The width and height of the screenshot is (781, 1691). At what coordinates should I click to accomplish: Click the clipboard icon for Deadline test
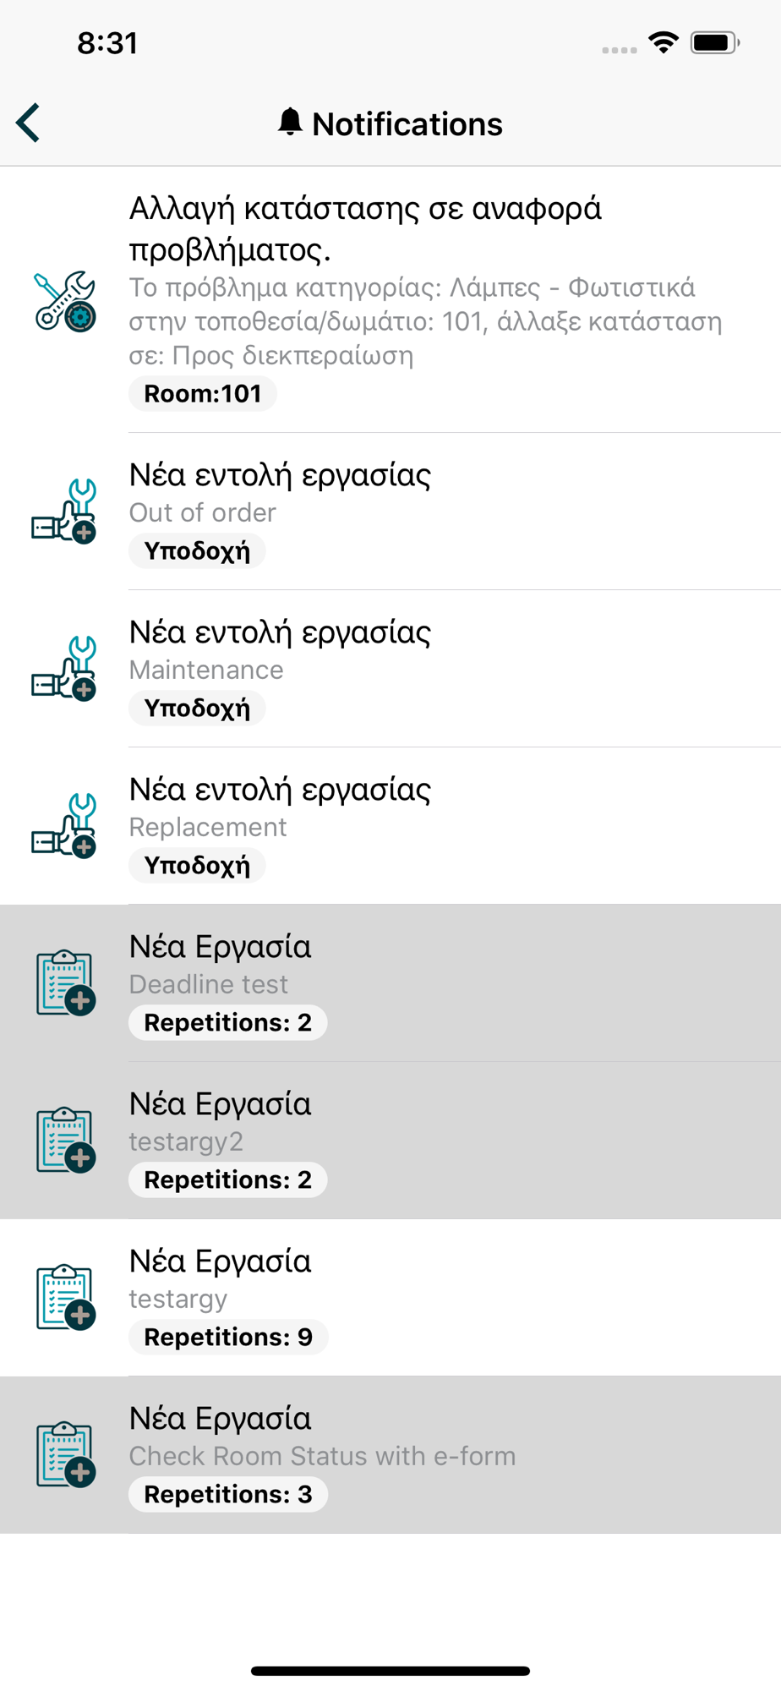point(65,982)
